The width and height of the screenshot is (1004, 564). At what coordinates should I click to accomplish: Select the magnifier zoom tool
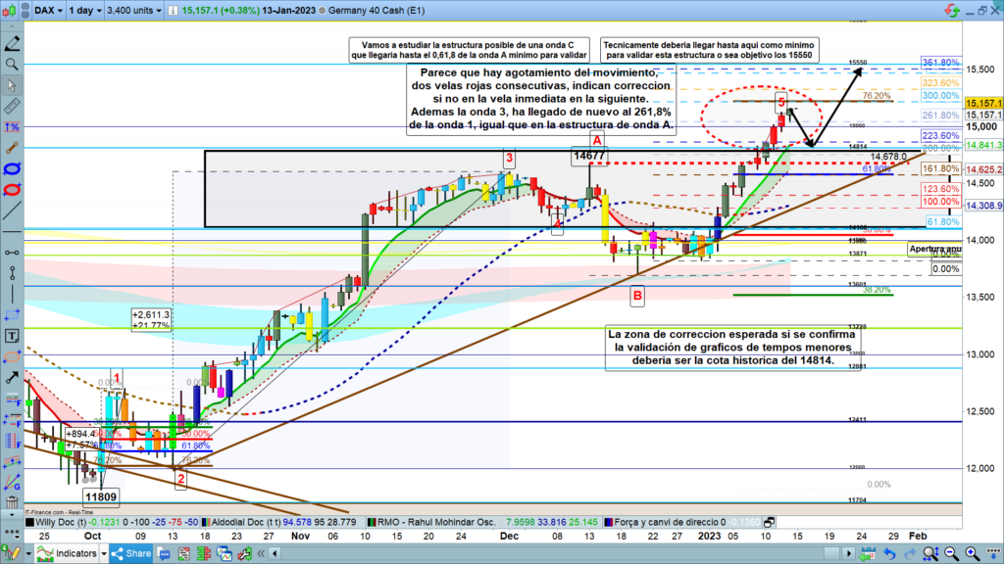tap(11, 64)
